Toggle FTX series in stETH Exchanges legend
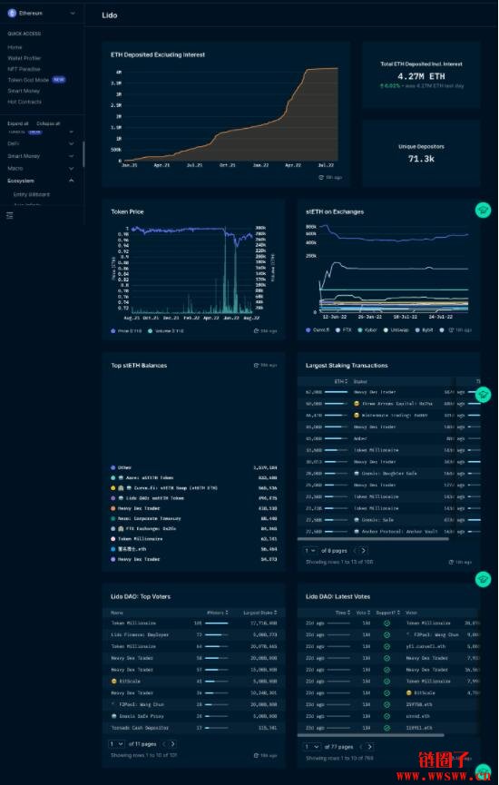 coord(344,330)
